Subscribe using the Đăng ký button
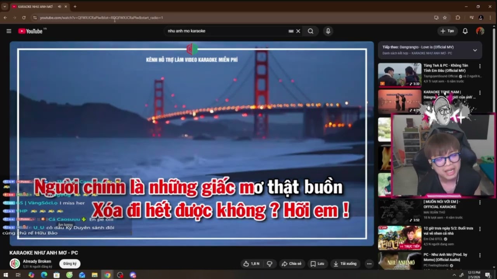 [70, 263]
